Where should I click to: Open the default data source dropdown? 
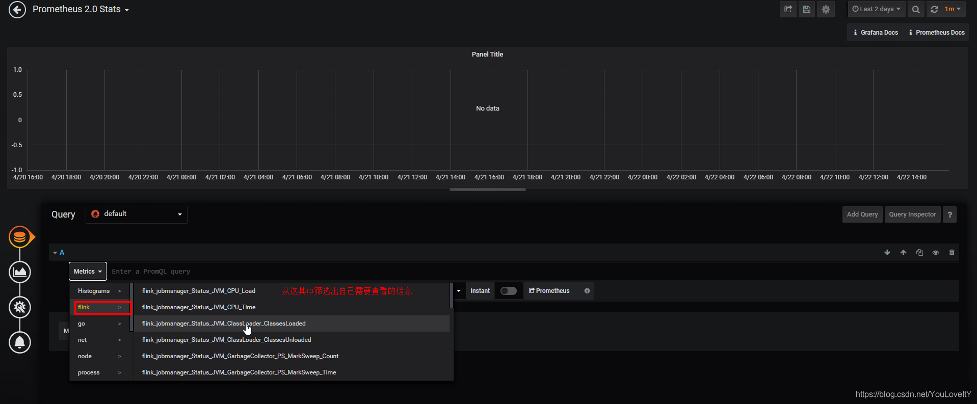137,214
